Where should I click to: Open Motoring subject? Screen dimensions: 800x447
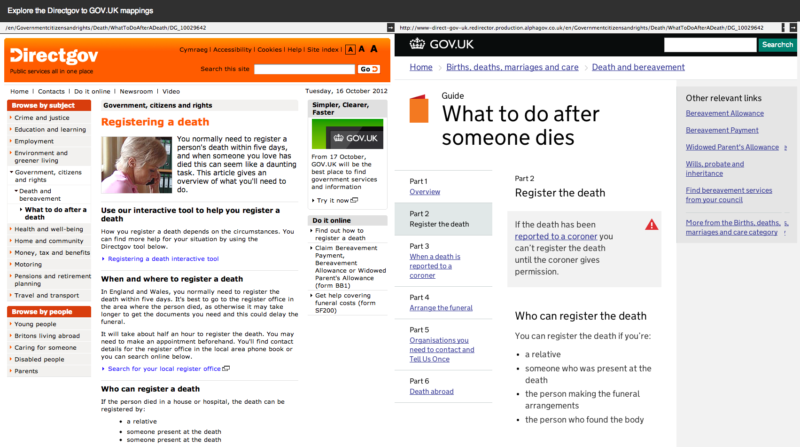(28, 265)
